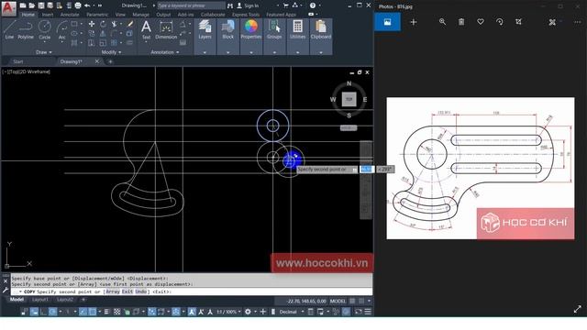Choose the Array option in command line
This screenshot has width=587, height=330.
(113, 291)
